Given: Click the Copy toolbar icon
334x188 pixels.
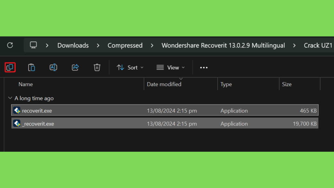Looking at the screenshot, I should coord(10,67).
